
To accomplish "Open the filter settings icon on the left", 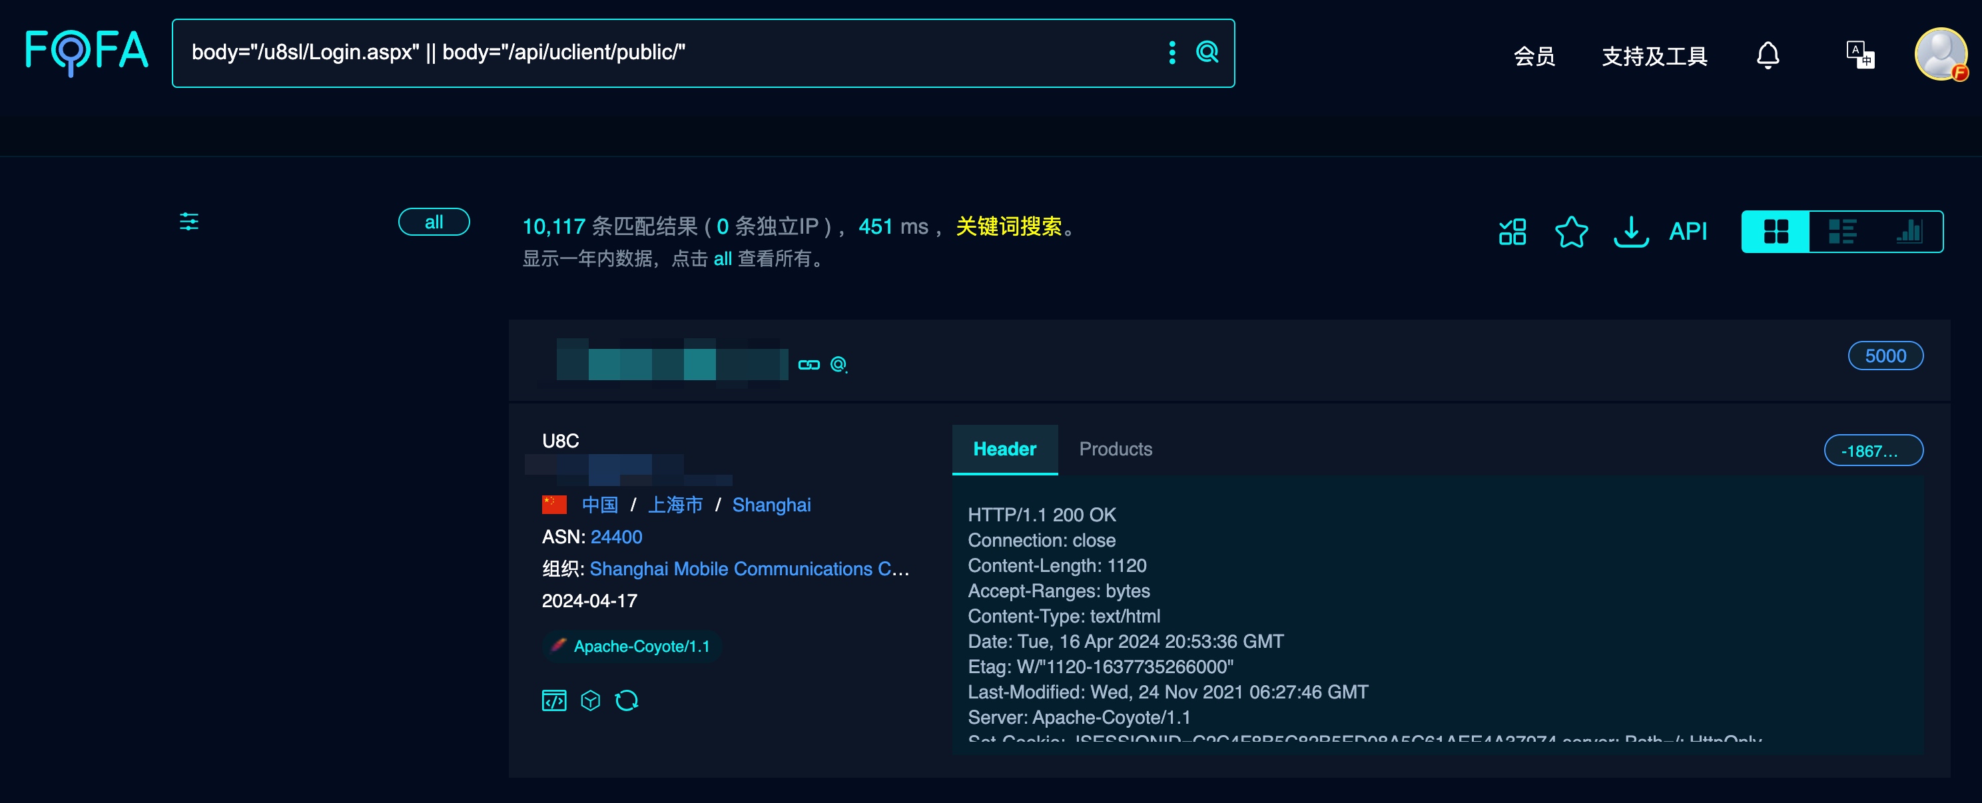I will click(188, 222).
